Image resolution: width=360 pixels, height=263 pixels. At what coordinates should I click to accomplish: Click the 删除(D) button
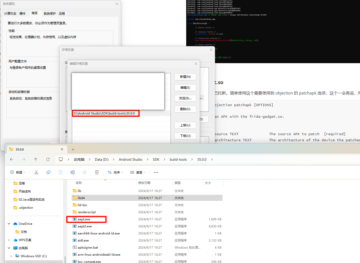(185, 109)
